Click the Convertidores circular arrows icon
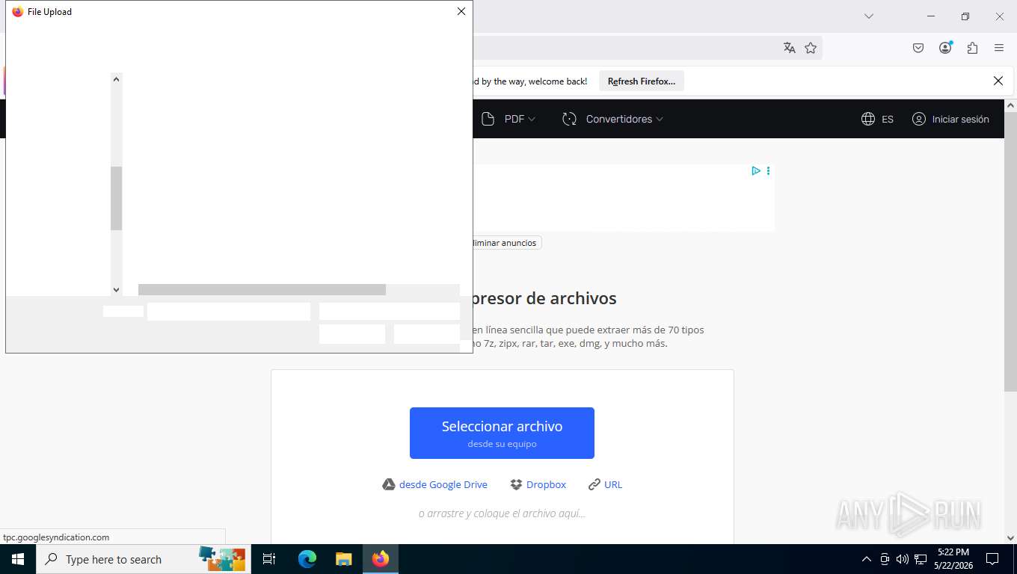The image size is (1017, 574). coord(570,119)
